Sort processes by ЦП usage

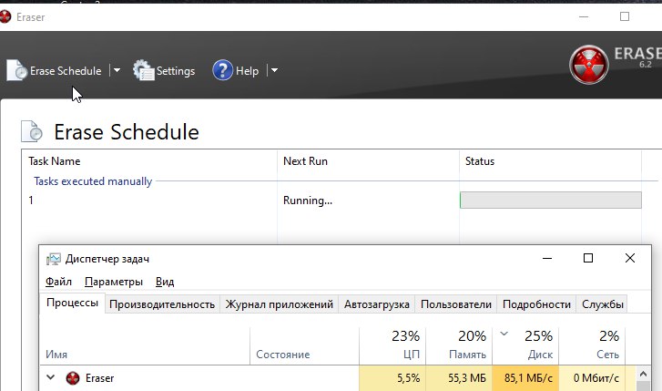pyautogui.click(x=392, y=345)
